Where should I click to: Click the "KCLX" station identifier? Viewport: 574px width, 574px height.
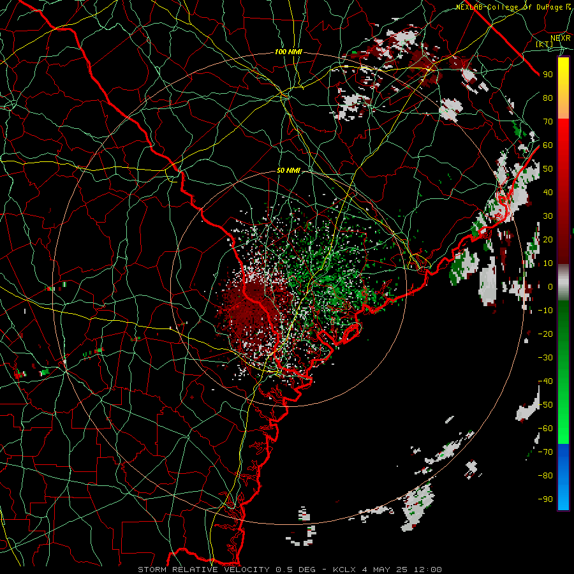pyautogui.click(x=344, y=570)
